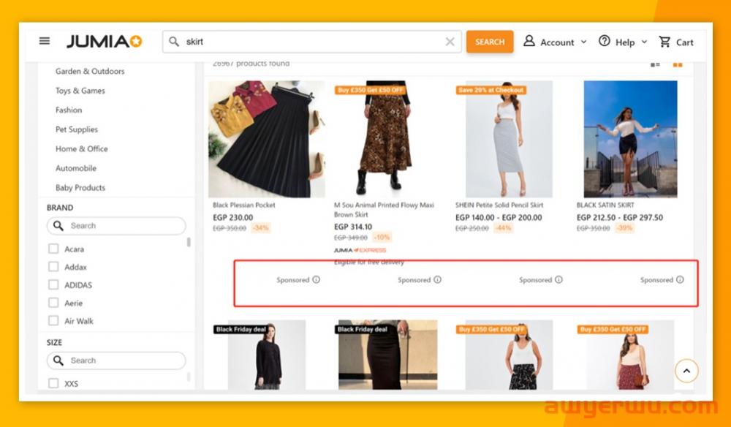Open M Sou Animal Printed Flowy Maxi title
The height and width of the screenshot is (427, 731).
click(384, 210)
